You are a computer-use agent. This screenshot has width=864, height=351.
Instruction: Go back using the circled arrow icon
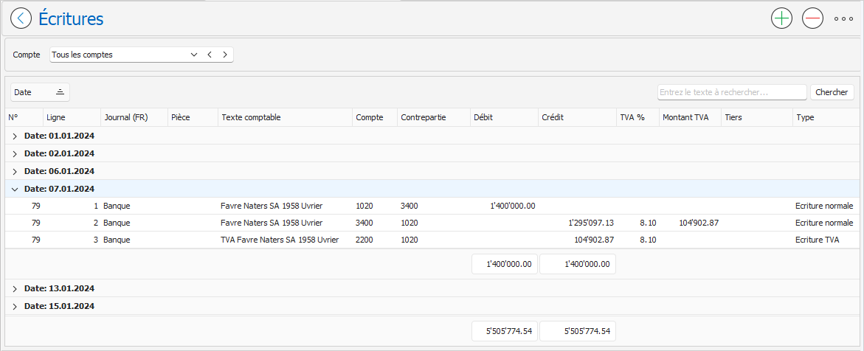21,18
